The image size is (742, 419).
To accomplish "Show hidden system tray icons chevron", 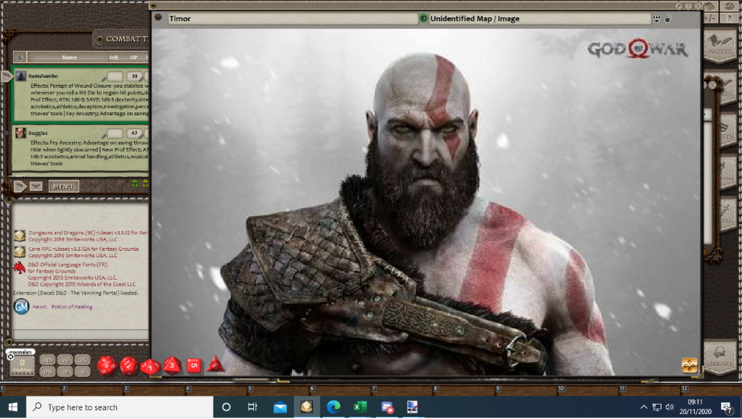I will tap(643, 407).
